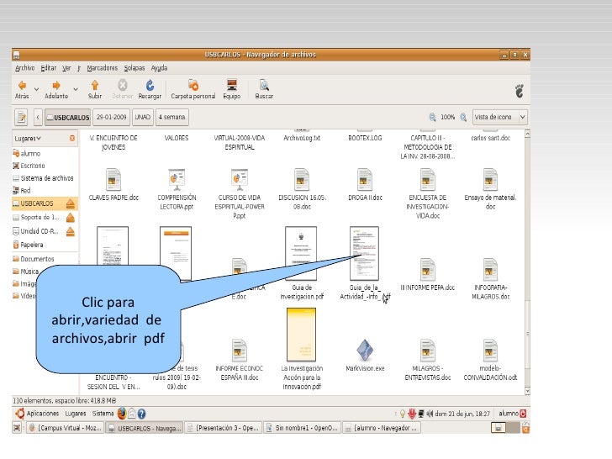The width and height of the screenshot is (612, 459).
Task: Select CURSO DE VIDA ESPIRITUAL-POWER P.ppt icon
Action: click(240, 180)
